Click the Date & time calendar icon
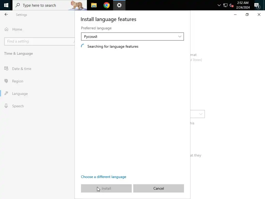 click(6, 68)
